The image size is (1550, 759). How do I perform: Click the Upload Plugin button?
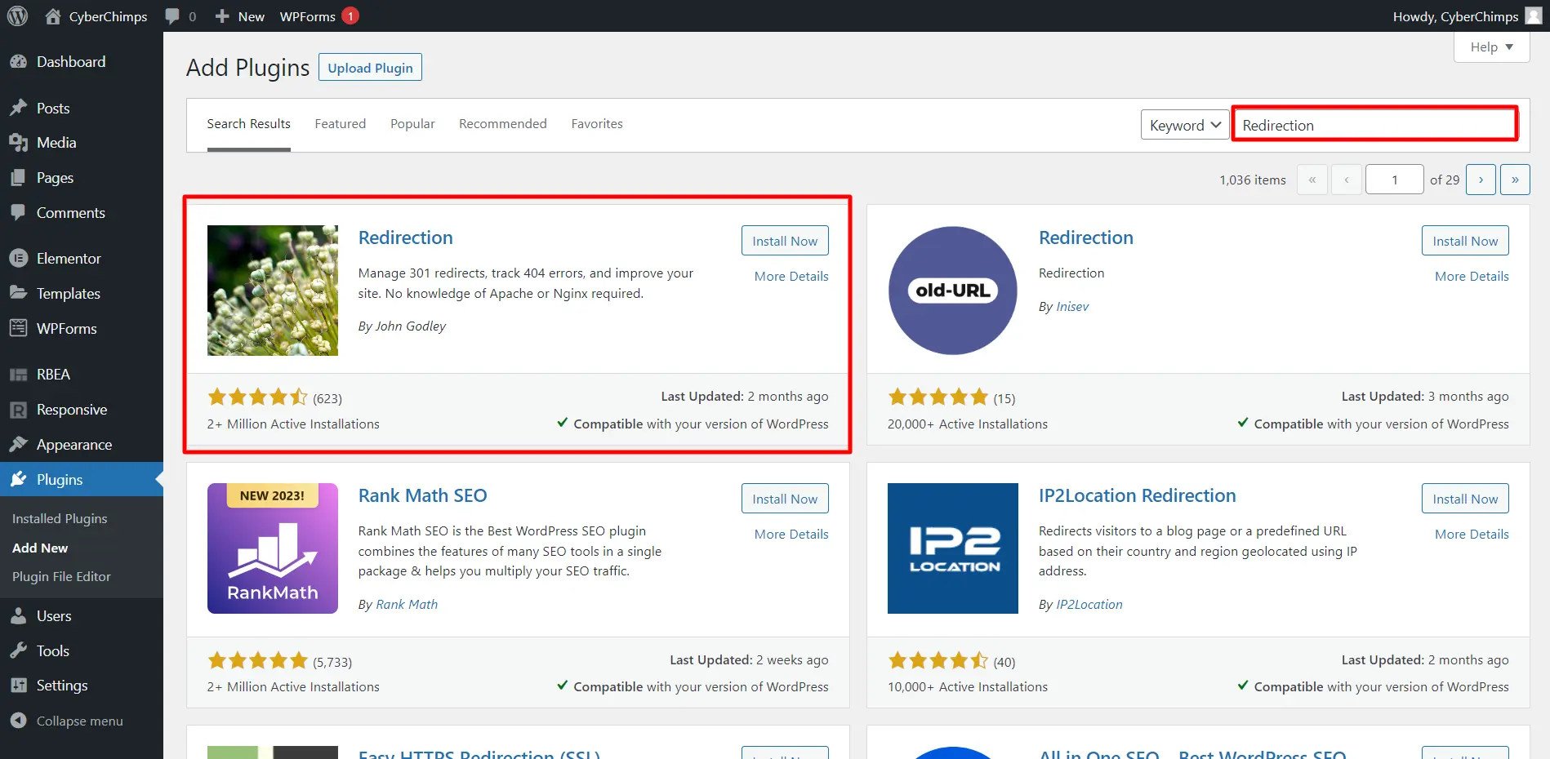click(x=370, y=68)
